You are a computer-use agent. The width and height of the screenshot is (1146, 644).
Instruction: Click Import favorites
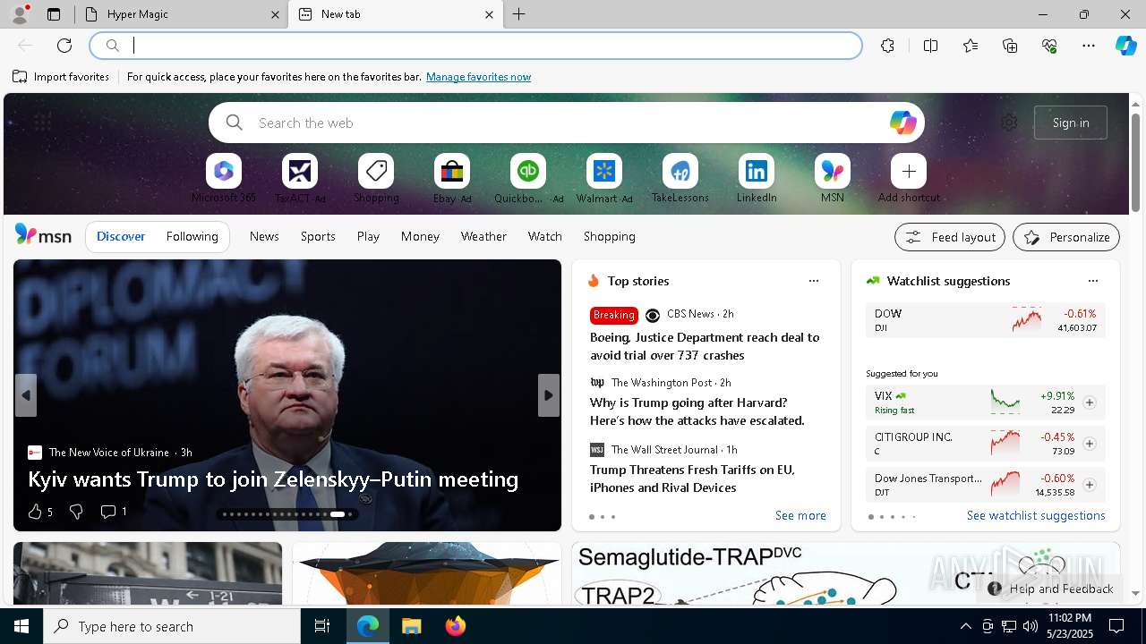point(61,77)
